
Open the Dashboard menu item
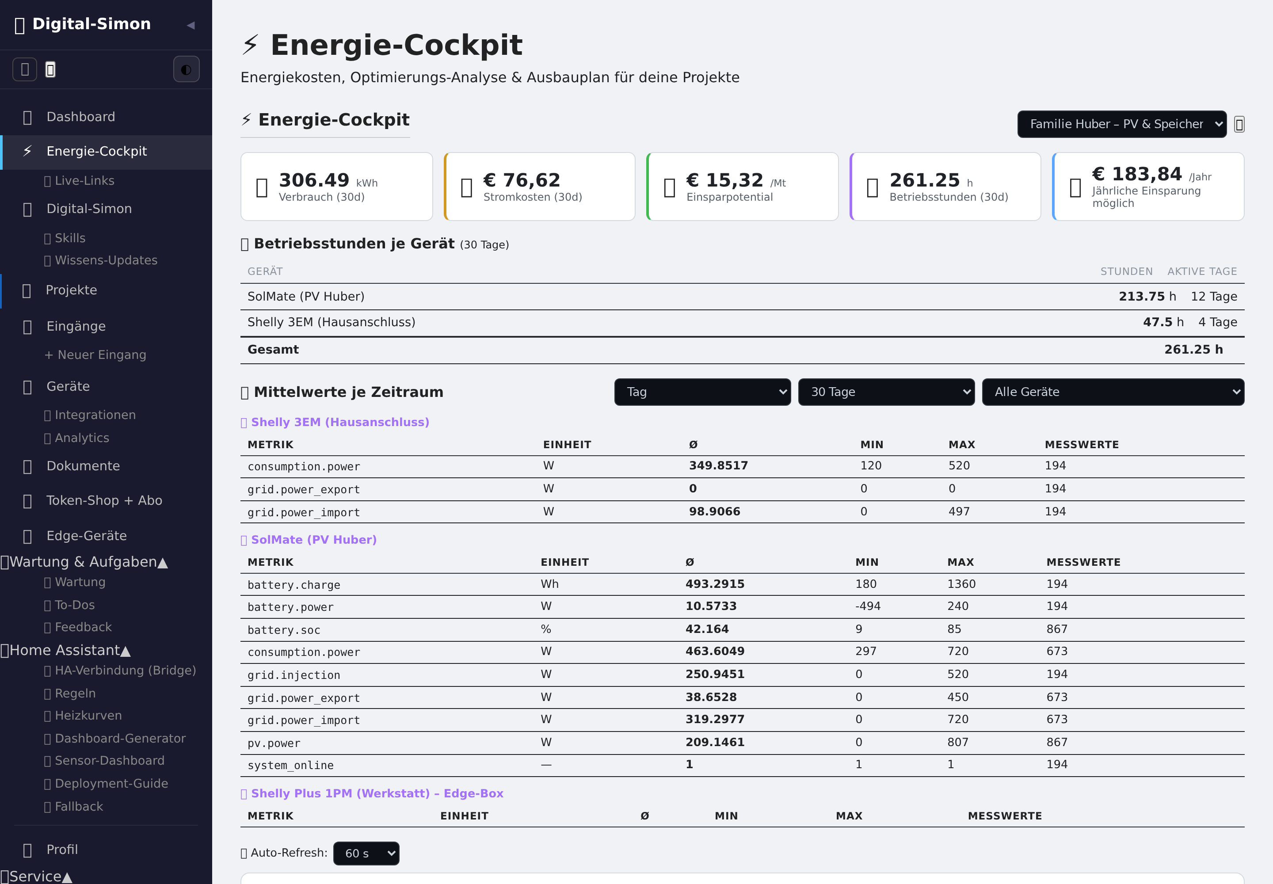tap(107, 117)
